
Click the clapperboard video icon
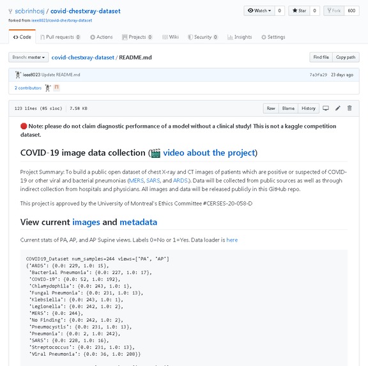(156, 153)
